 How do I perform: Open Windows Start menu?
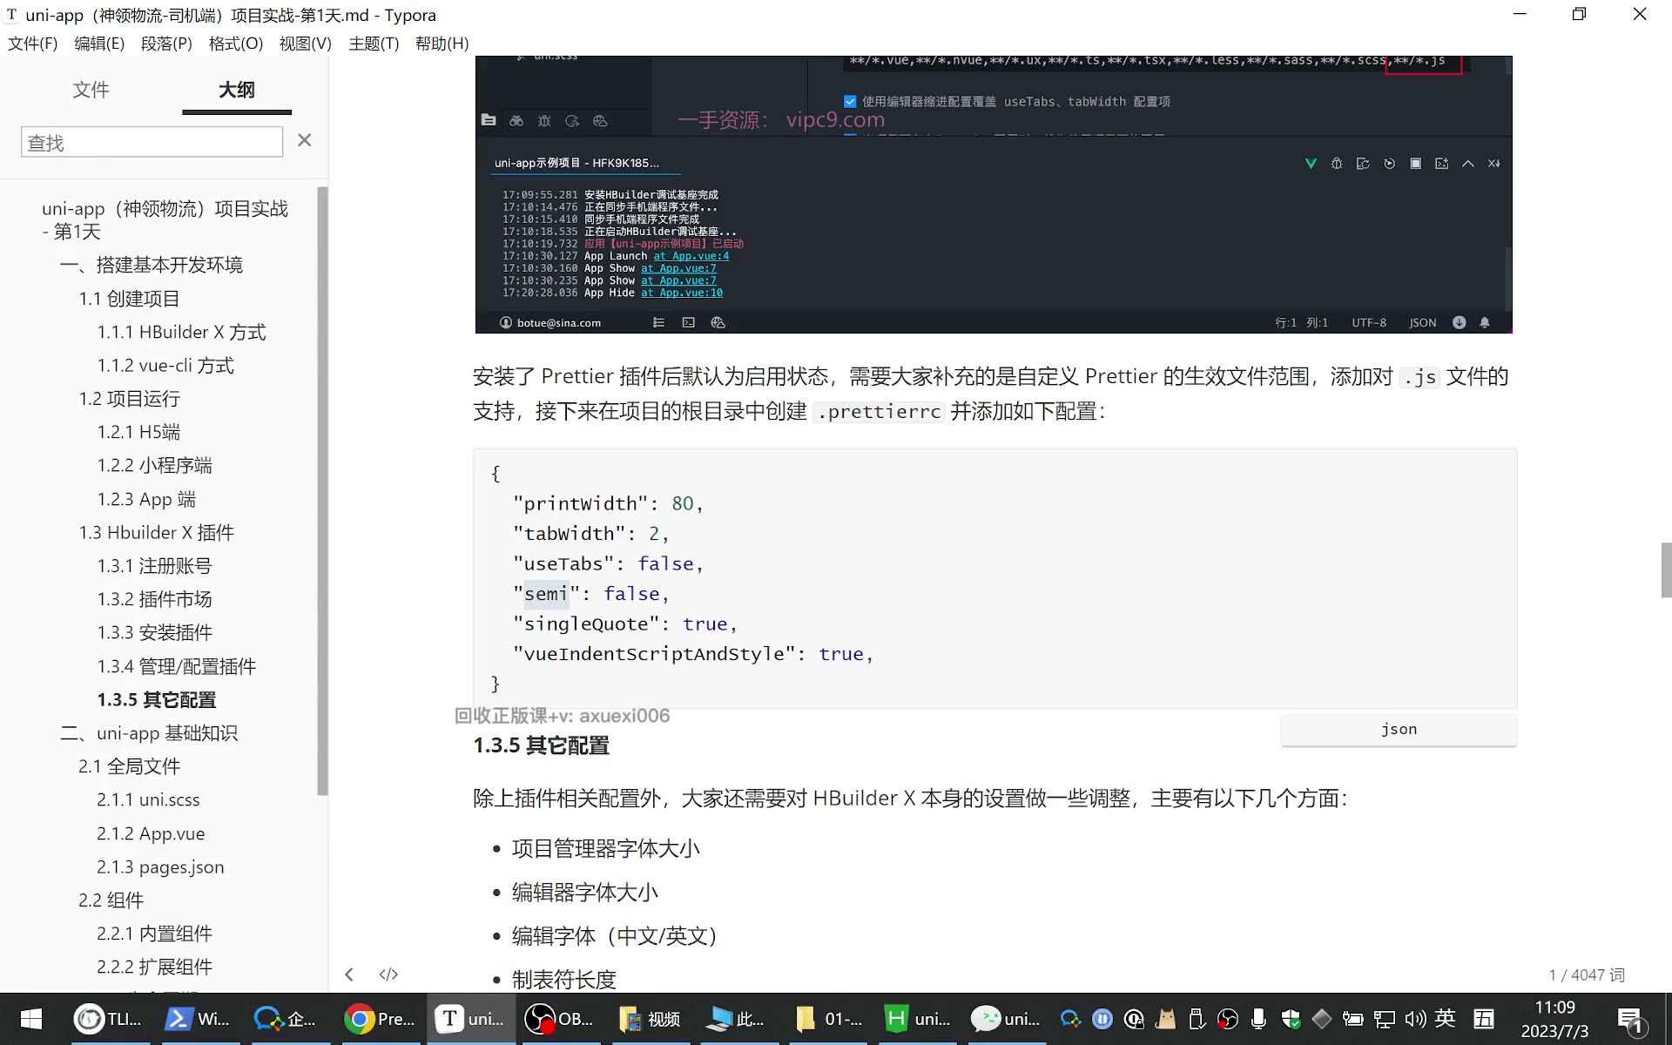pyautogui.click(x=31, y=1019)
